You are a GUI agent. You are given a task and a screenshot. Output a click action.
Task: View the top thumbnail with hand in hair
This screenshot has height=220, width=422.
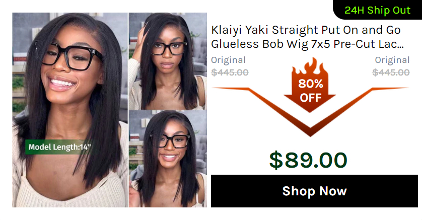(168, 61)
